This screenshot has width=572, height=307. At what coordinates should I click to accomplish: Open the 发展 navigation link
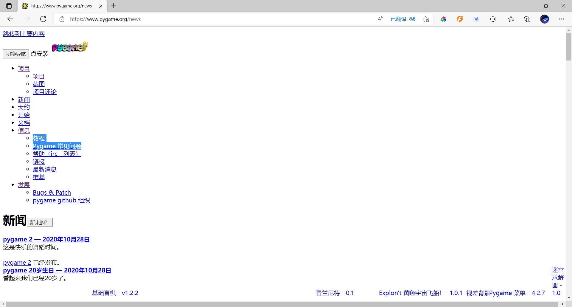pyautogui.click(x=24, y=185)
